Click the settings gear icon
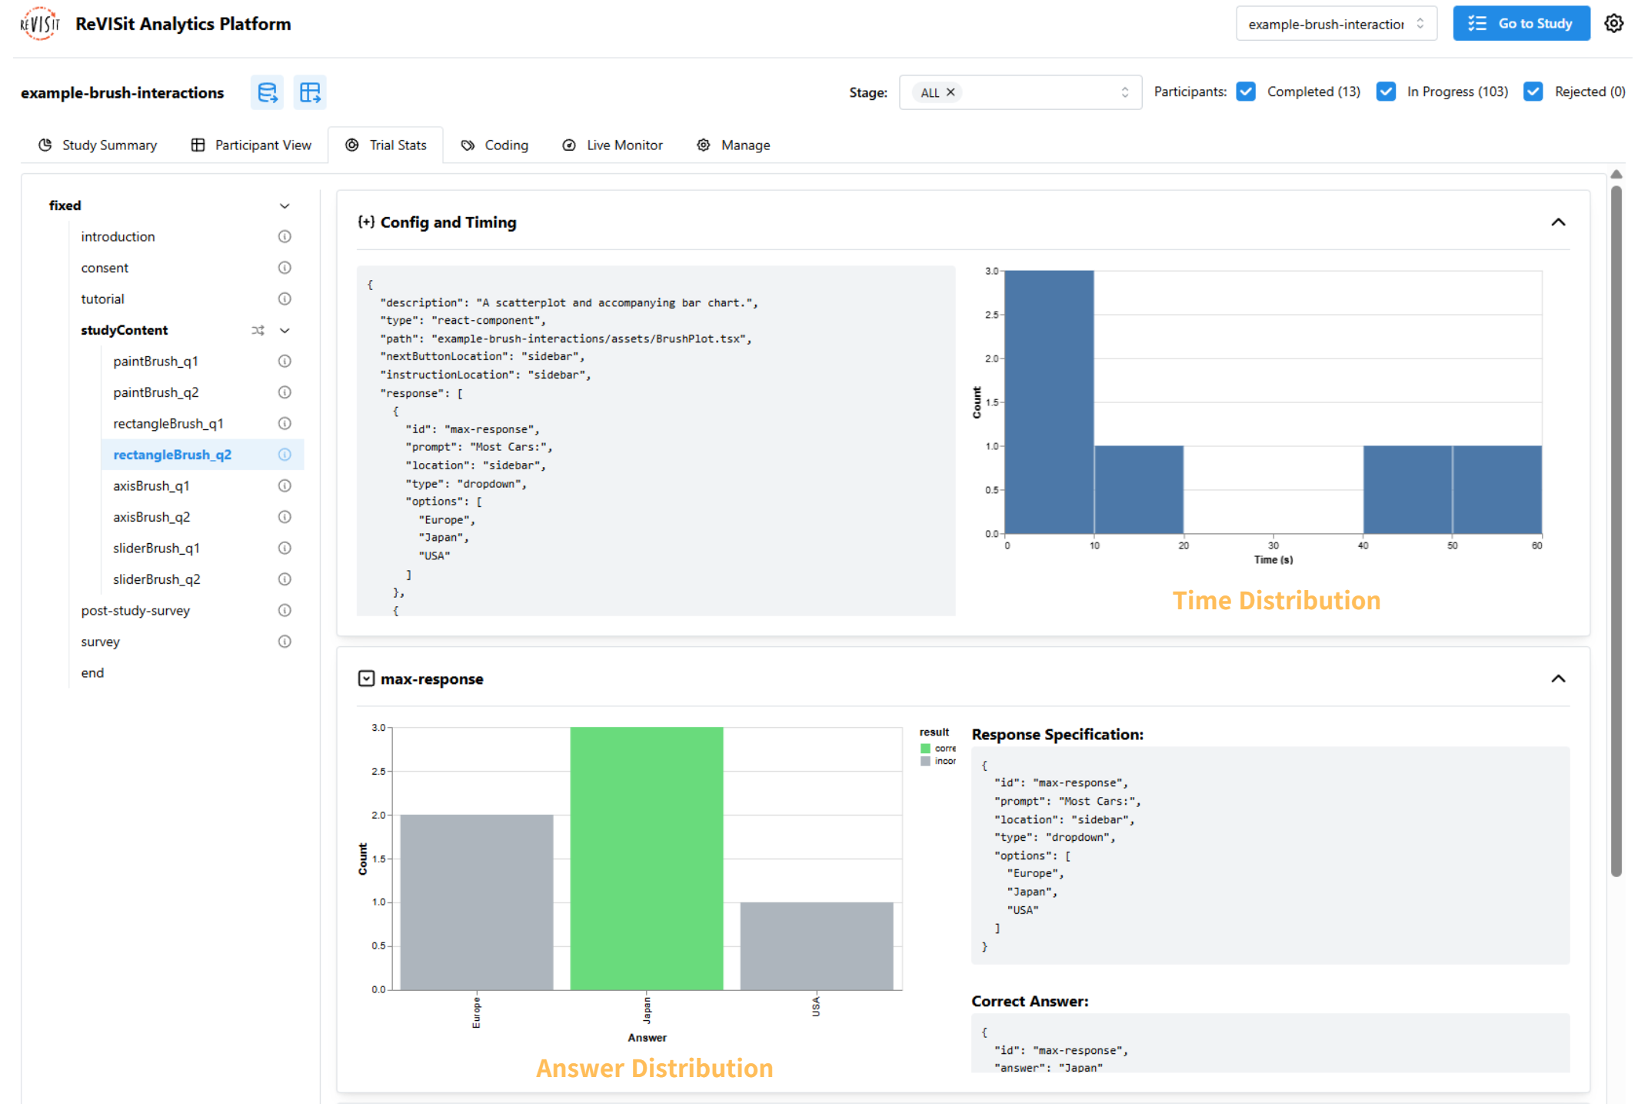Screen dimensions: 1648x1104 pos(1613,24)
